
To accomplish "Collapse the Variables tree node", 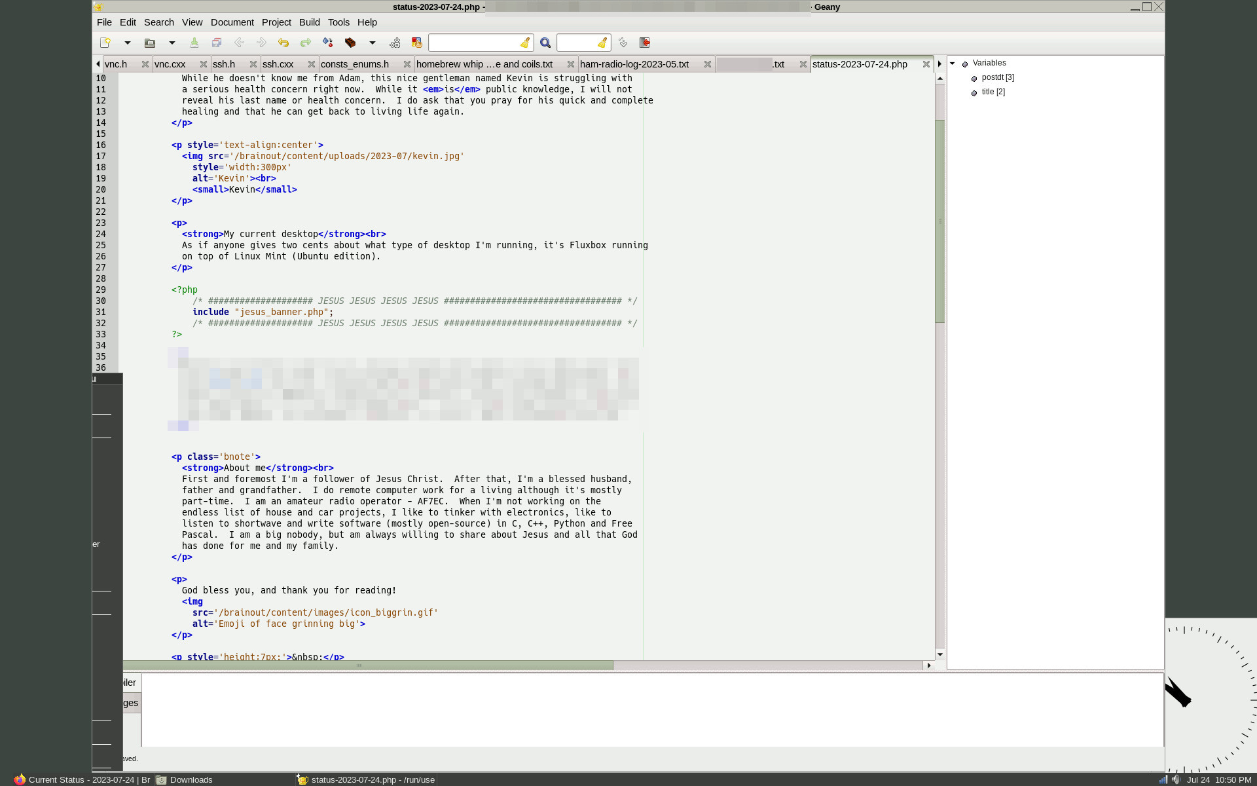I will point(953,64).
